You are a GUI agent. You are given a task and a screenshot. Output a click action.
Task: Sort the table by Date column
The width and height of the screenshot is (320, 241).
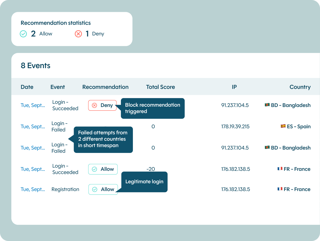tap(27, 87)
